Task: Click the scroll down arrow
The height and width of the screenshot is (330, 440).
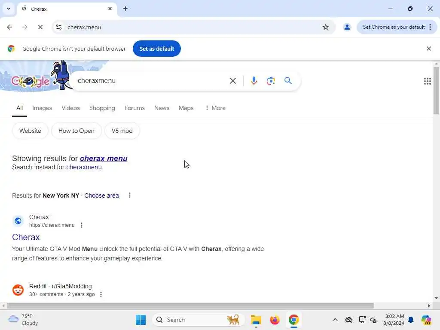Action: tap(436, 298)
